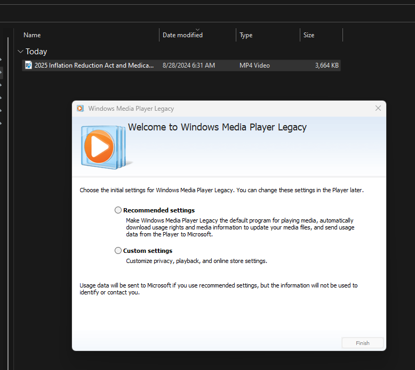Choose the Custom settings radio option
Viewport: 415px width, 370px height.
118,251
